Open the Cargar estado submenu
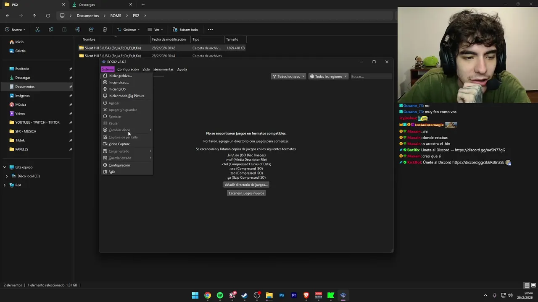538x302 pixels. click(127, 151)
